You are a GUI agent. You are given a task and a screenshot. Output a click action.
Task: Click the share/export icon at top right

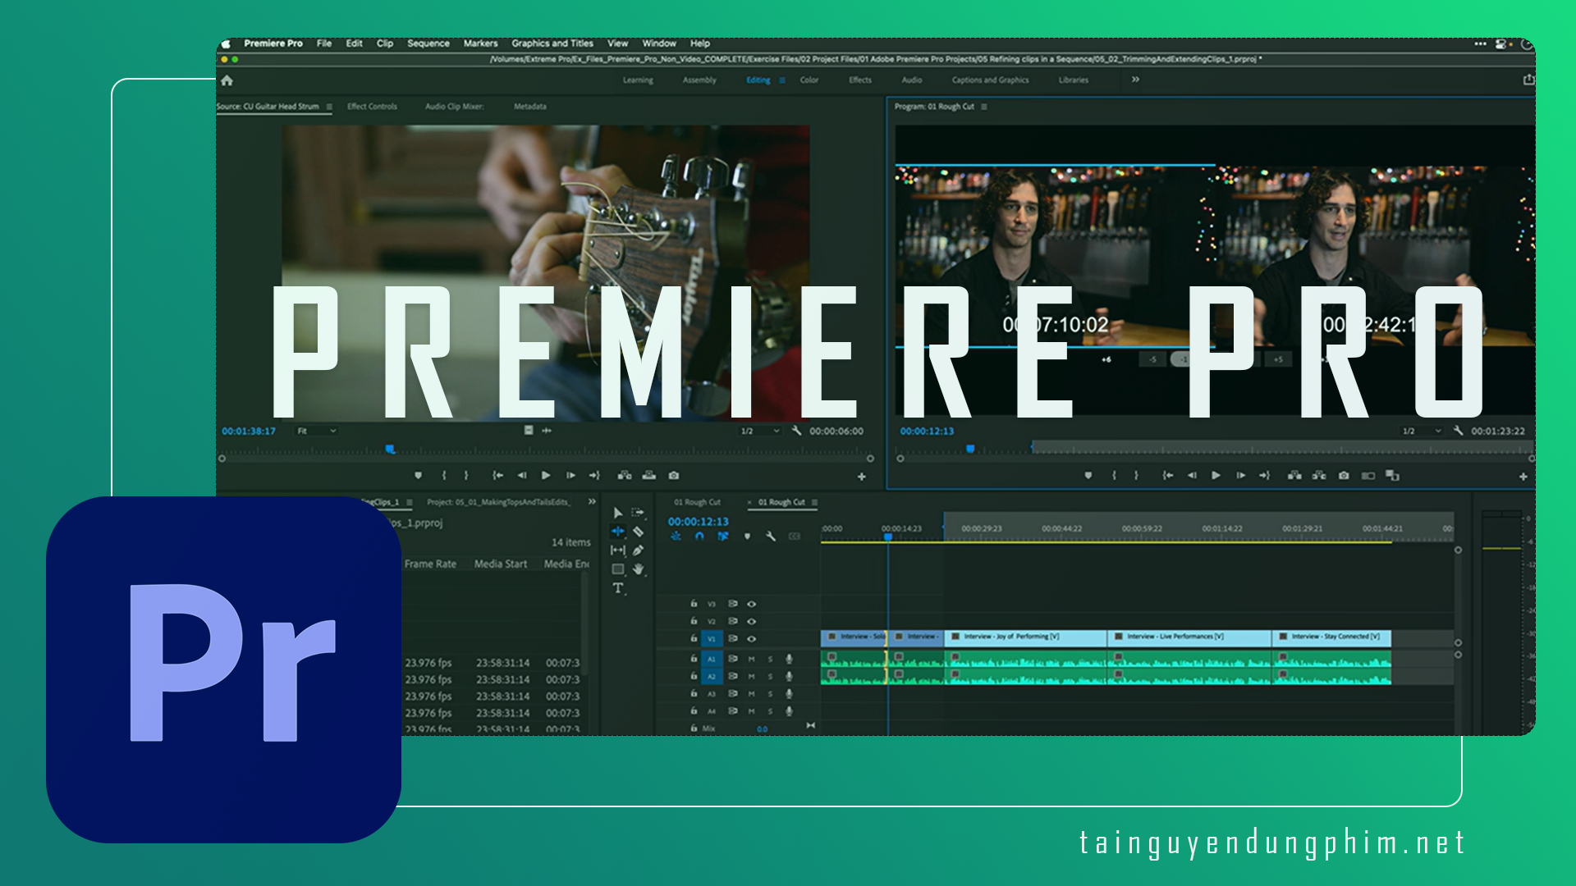pos(1528,80)
